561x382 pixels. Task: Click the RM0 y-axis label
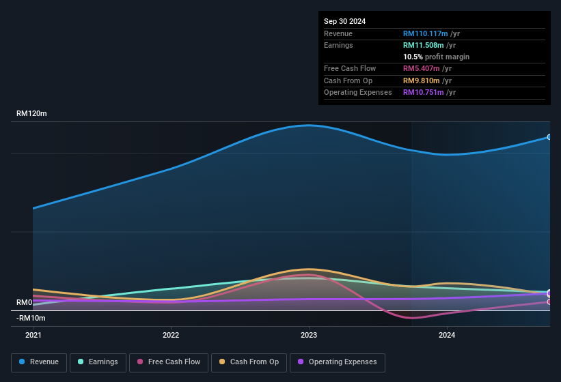(25, 302)
